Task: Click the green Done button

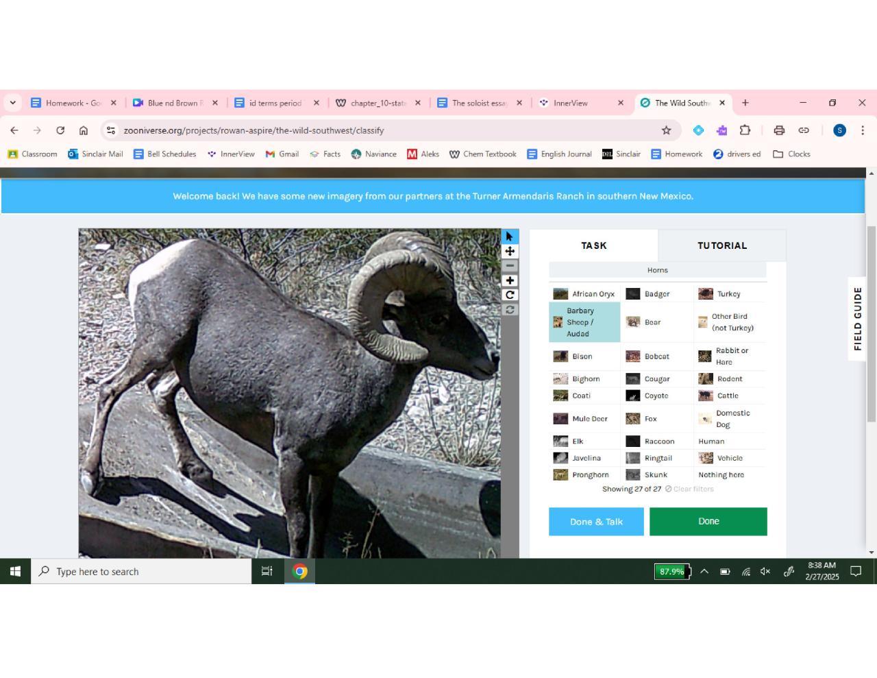Action: click(708, 522)
